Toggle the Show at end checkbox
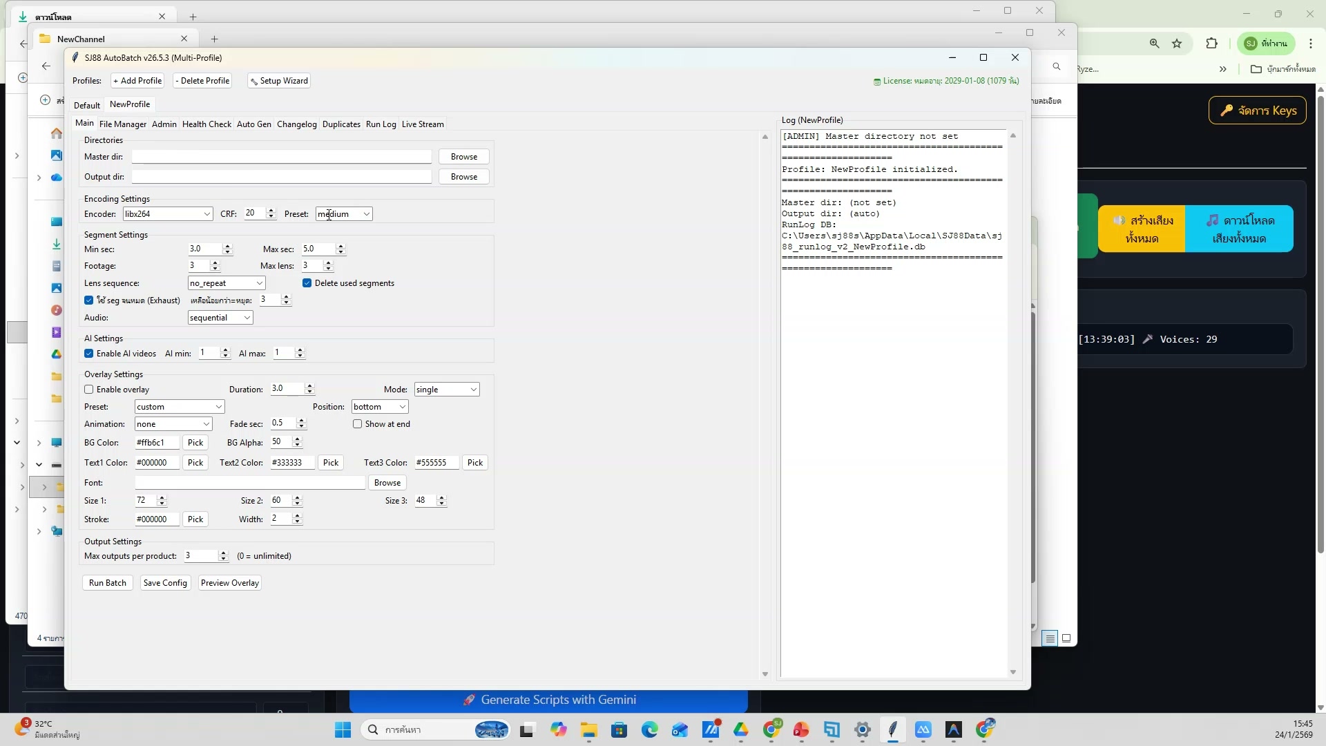Viewport: 1326px width, 746px height. pyautogui.click(x=358, y=424)
